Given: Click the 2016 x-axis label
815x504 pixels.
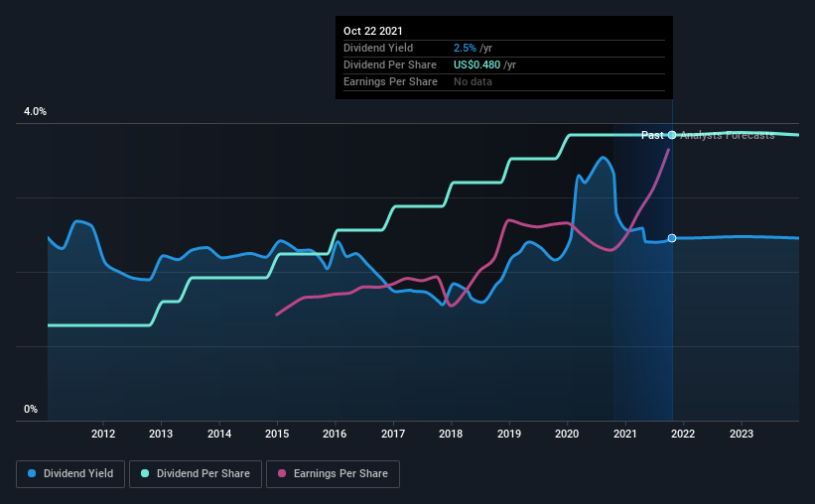Looking at the screenshot, I should click(x=335, y=434).
